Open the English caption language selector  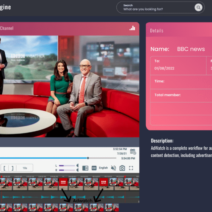pyautogui.click(x=103, y=168)
